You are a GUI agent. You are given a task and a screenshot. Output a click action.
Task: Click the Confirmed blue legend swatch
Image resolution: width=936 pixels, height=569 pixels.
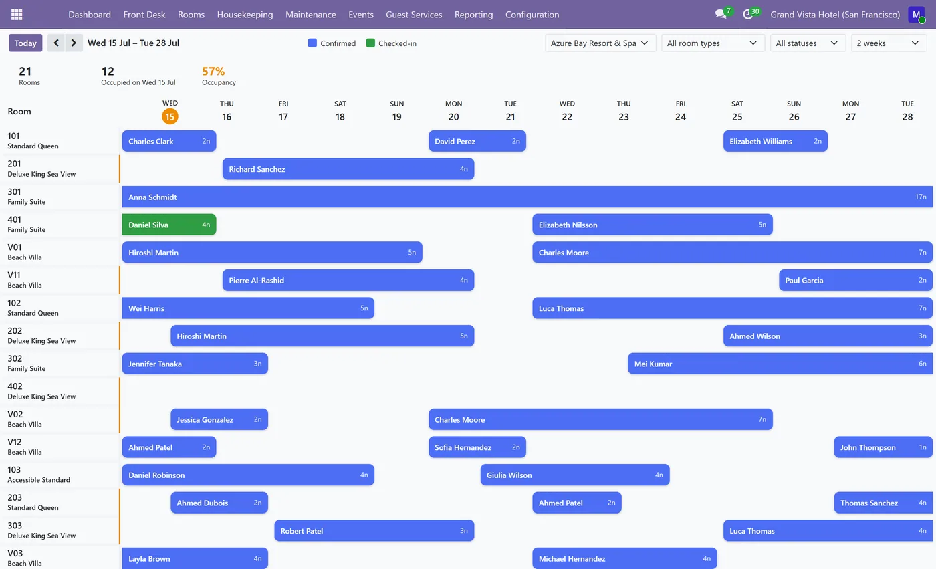coord(312,43)
